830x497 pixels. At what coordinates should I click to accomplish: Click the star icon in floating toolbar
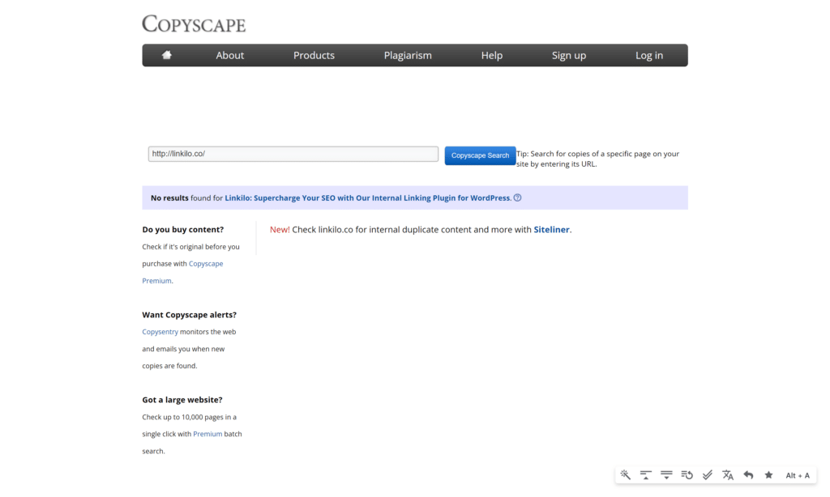coord(768,475)
